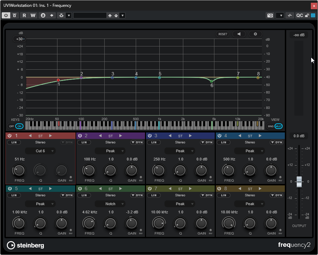The image size is (318, 255).
Task: Switch VIEW between SING and MULT
Action: (x=275, y=126)
